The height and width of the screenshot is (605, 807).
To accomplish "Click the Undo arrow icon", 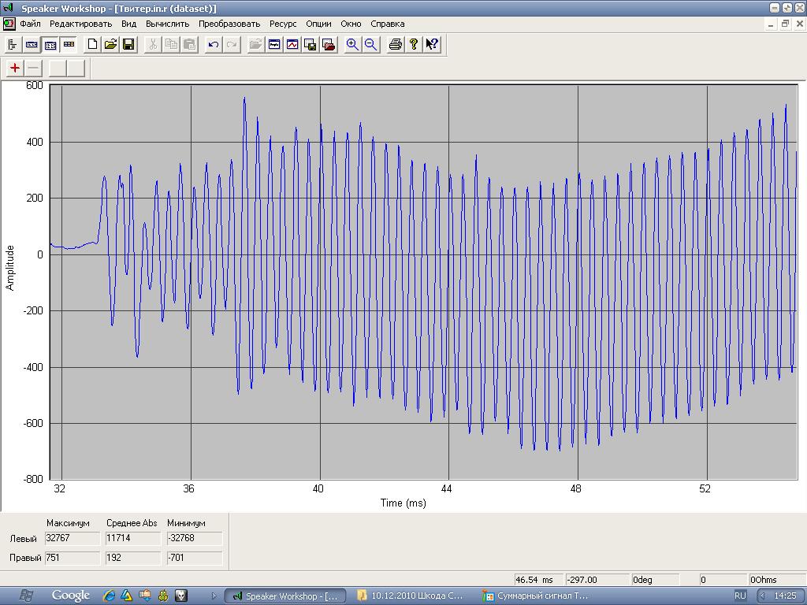I will tap(213, 44).
